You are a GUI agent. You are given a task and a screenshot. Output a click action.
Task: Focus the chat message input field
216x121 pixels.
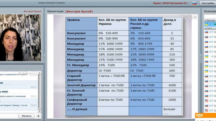point(9,116)
